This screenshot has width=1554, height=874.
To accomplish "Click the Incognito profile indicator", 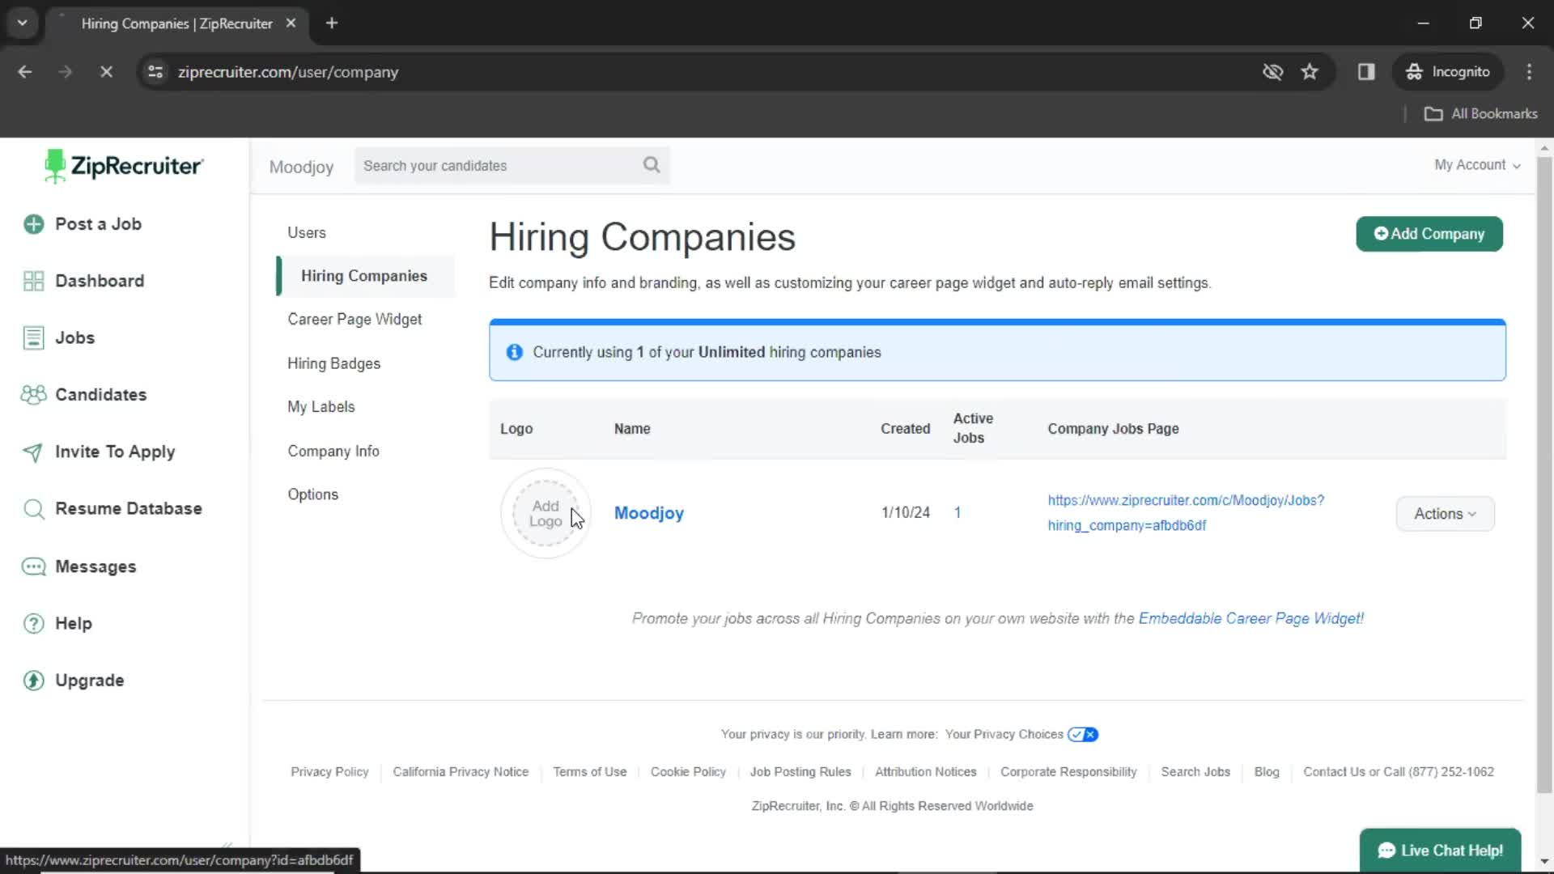I will pos(1447,72).
